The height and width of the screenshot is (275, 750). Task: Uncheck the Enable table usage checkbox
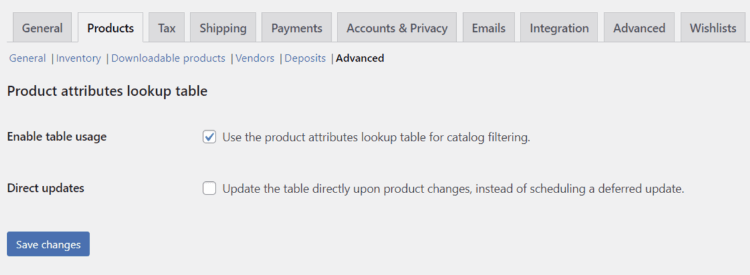(209, 137)
